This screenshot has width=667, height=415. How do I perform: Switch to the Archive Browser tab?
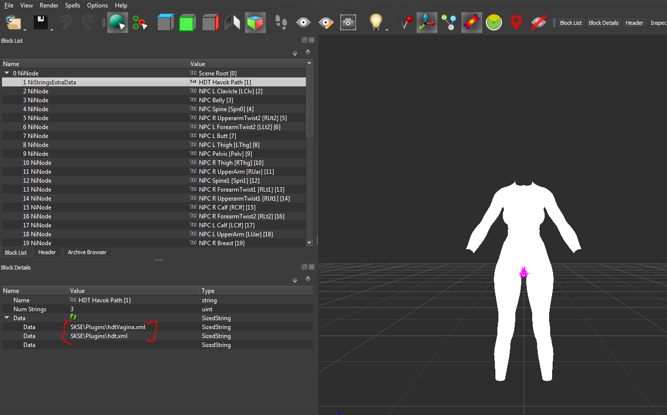point(87,252)
